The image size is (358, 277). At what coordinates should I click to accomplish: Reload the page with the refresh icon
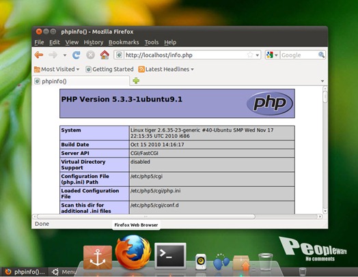point(77,55)
